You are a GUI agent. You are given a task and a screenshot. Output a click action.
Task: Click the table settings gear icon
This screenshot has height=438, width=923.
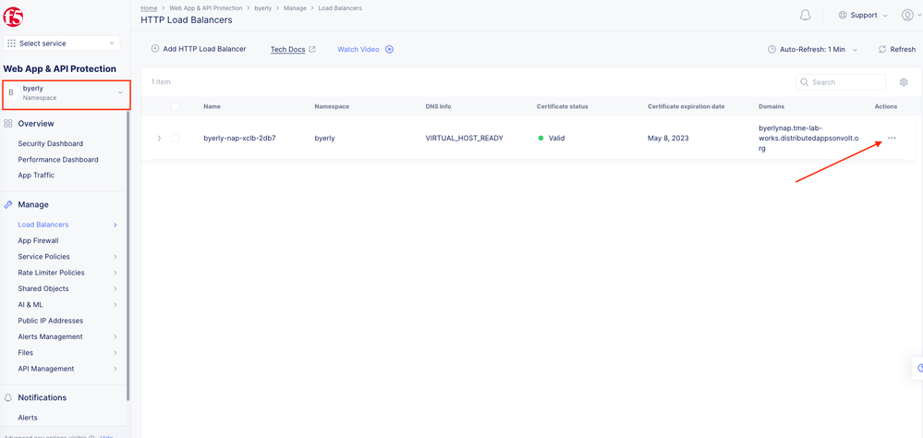[904, 82]
